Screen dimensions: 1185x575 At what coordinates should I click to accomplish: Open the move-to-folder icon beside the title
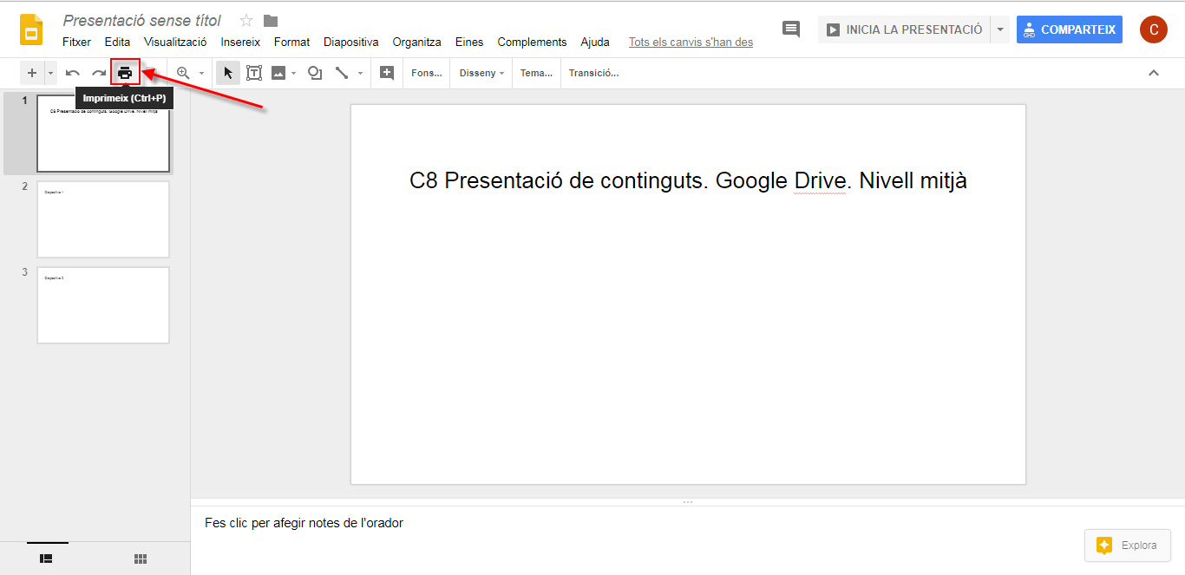(271, 21)
